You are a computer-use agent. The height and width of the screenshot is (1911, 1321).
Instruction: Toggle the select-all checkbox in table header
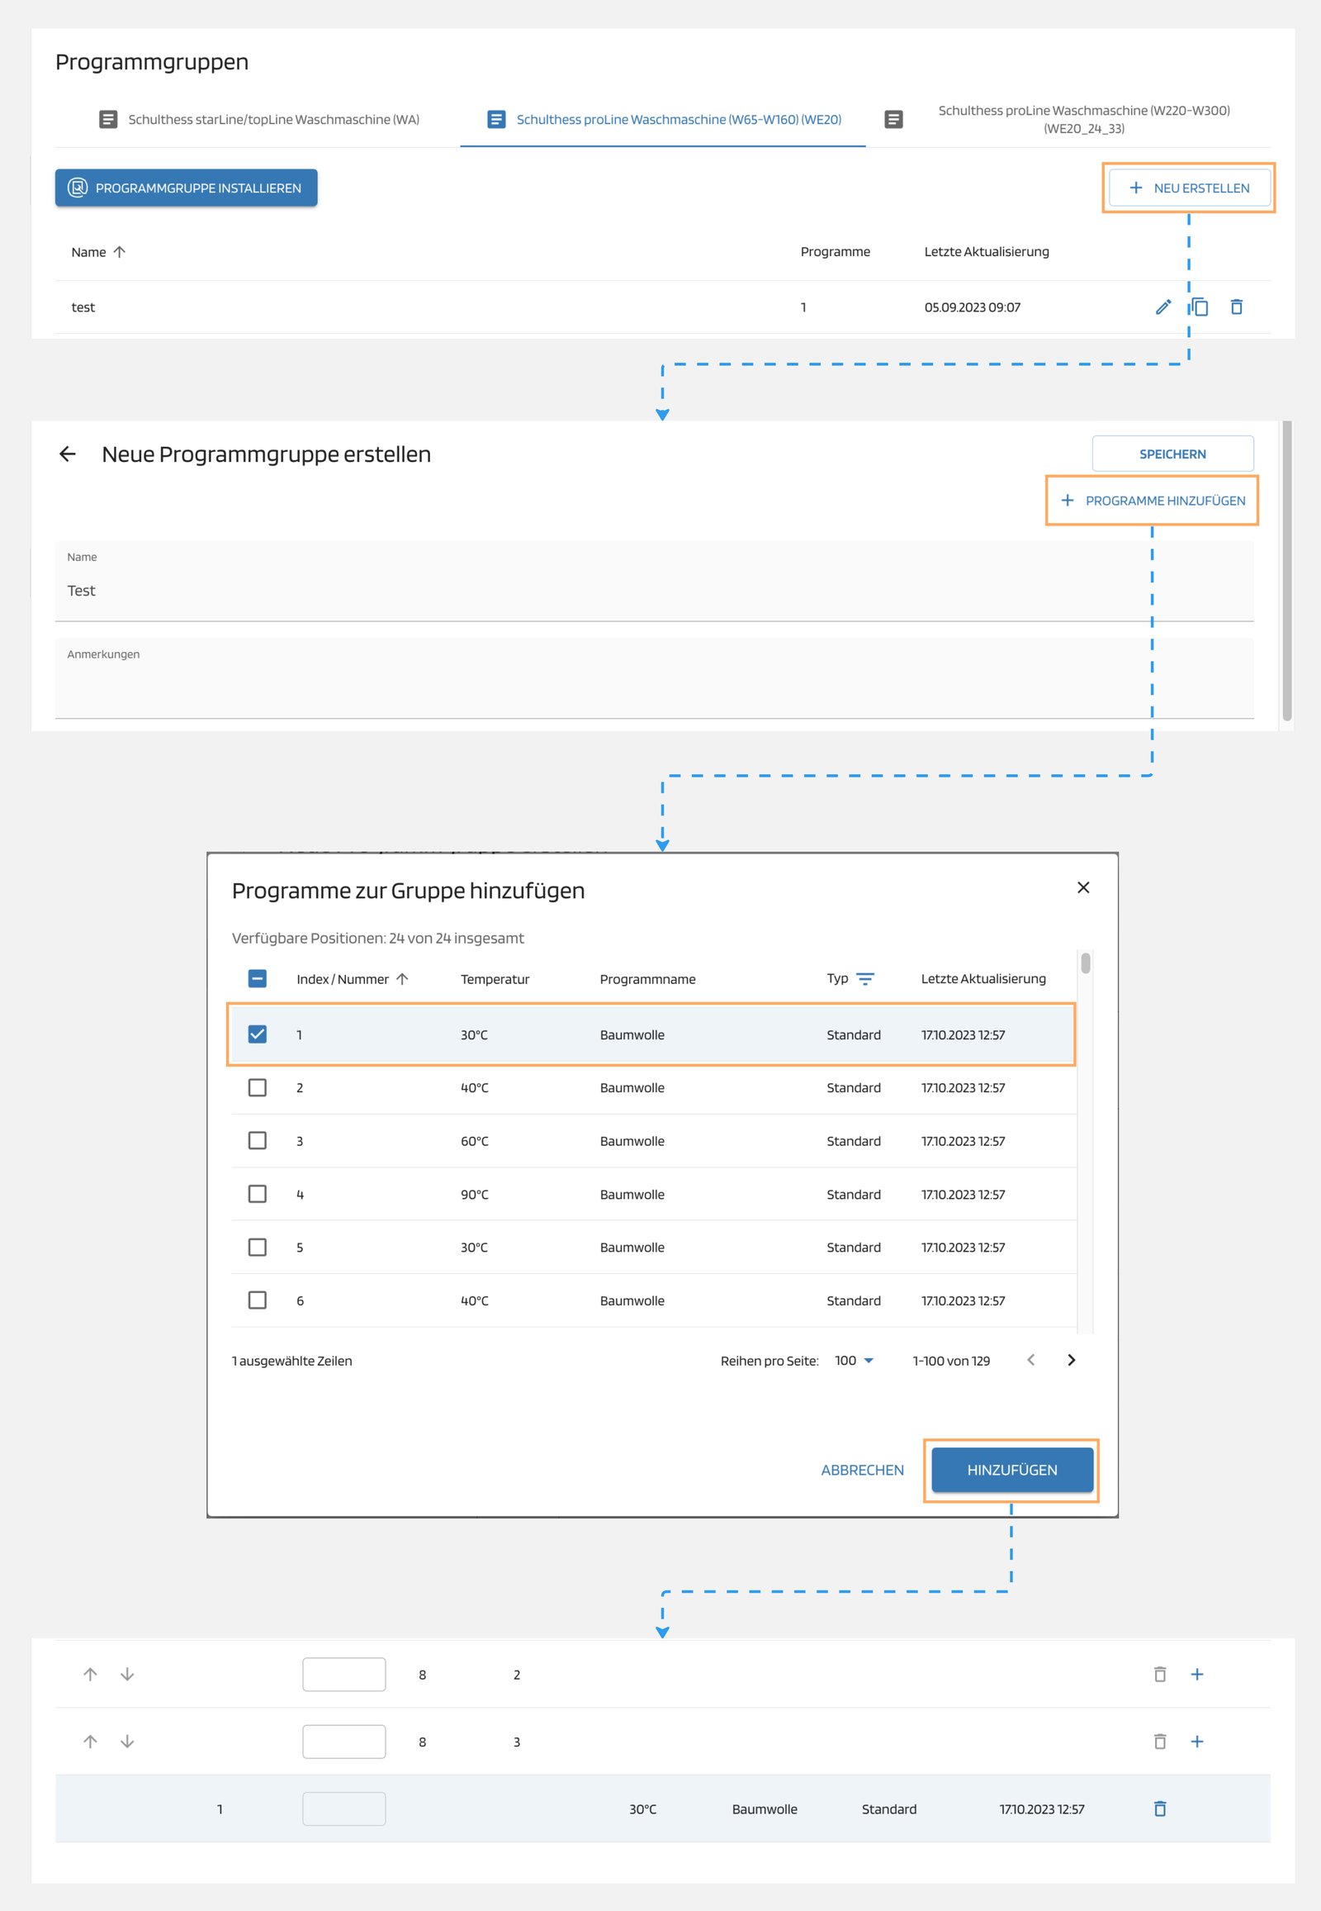point(258,978)
